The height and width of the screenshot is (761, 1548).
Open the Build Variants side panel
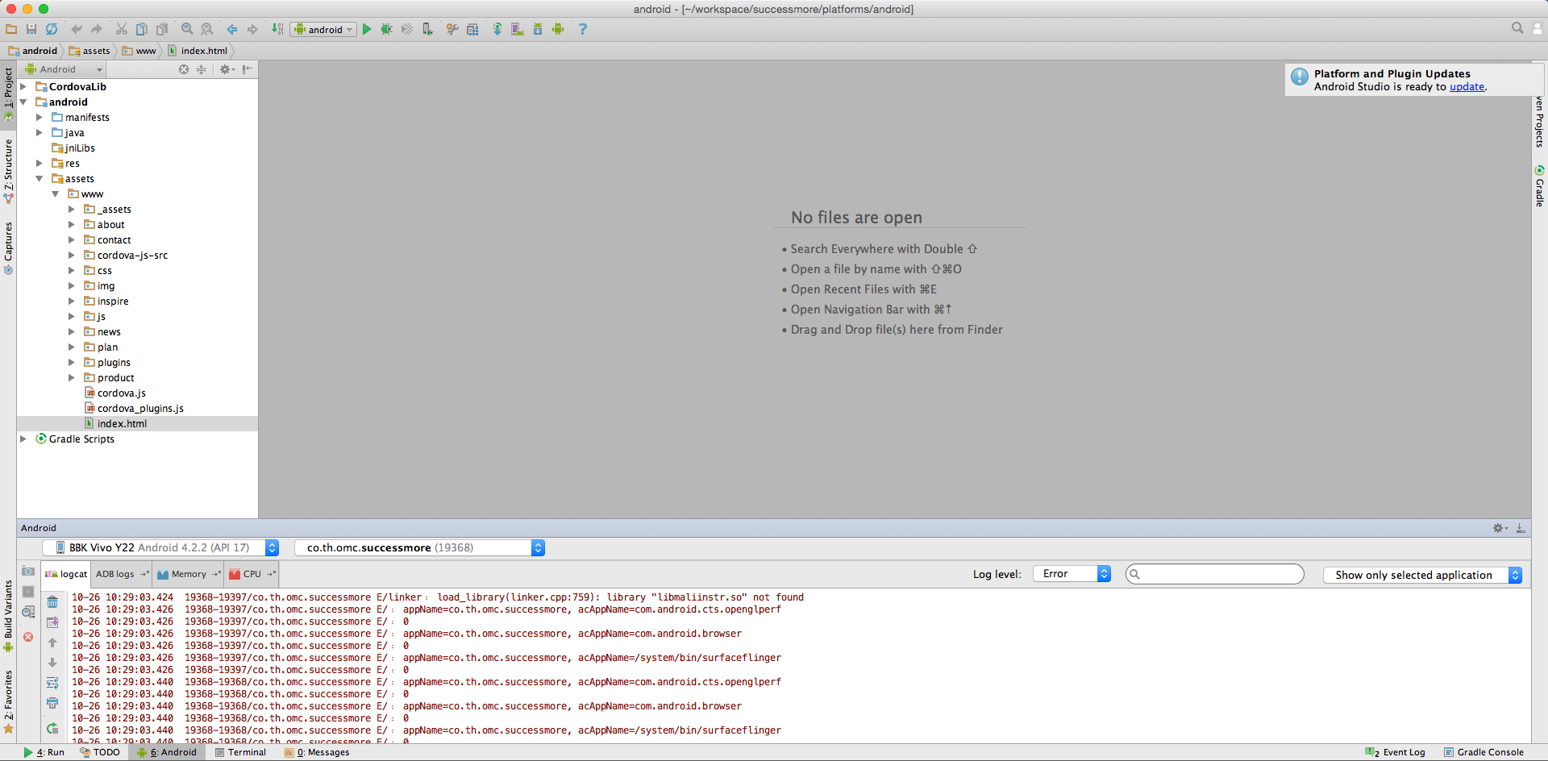(x=8, y=616)
